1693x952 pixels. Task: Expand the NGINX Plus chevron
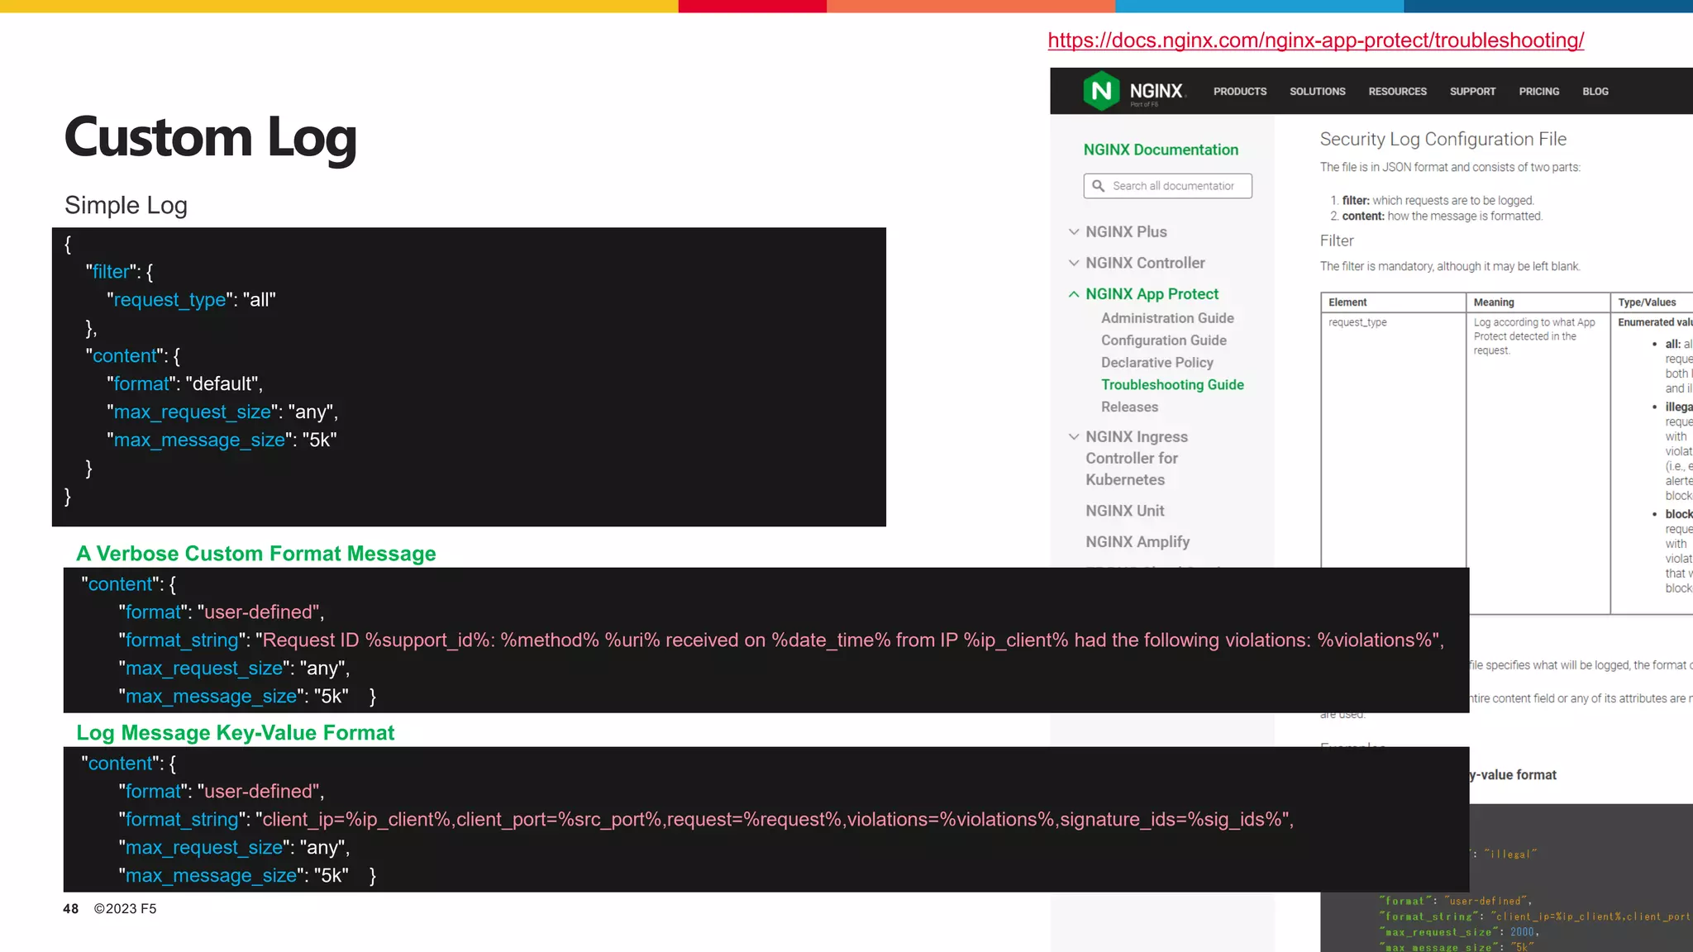(1073, 232)
